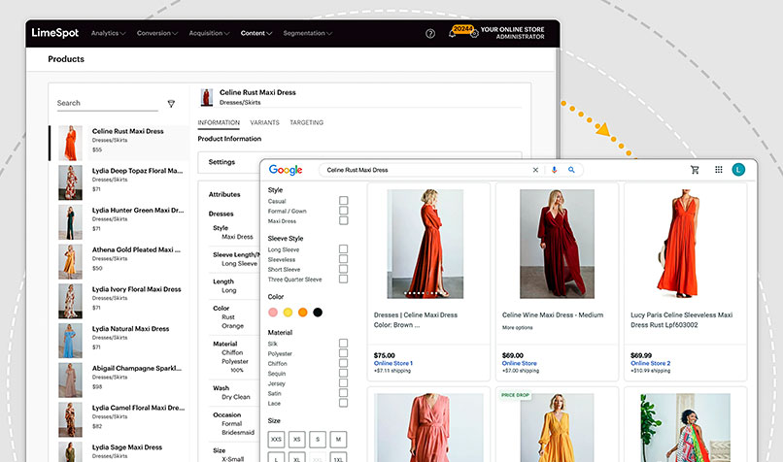Expand the Segmentation menu
Screen dimensions: 783x462
(x=307, y=33)
